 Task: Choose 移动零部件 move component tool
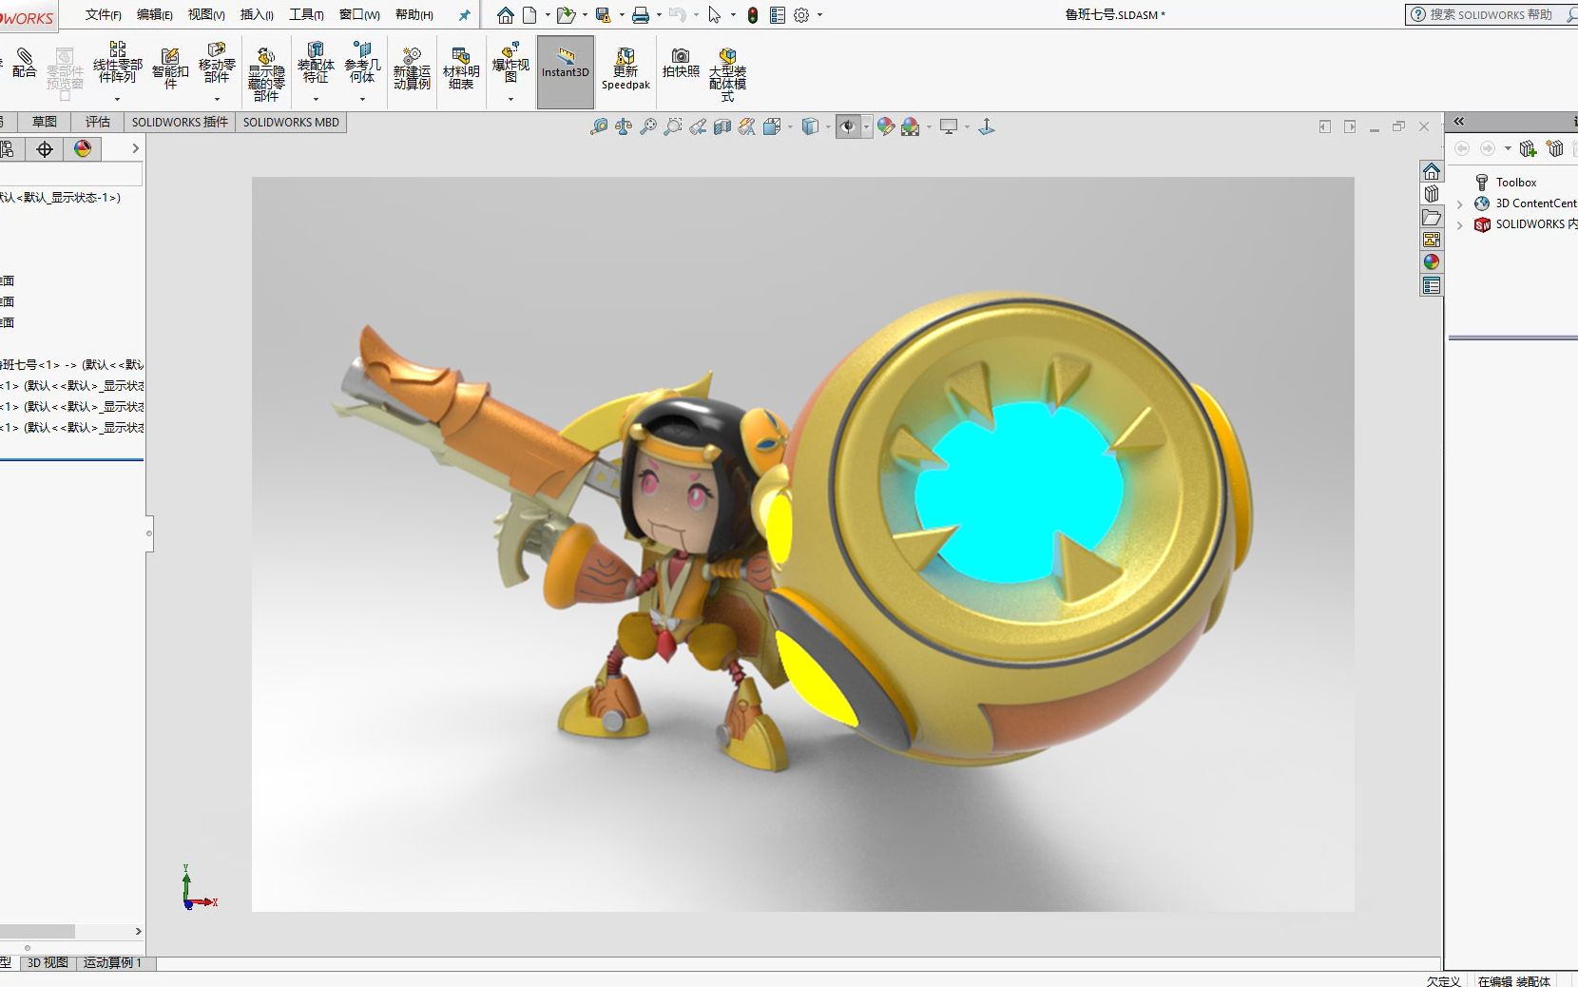click(x=217, y=63)
